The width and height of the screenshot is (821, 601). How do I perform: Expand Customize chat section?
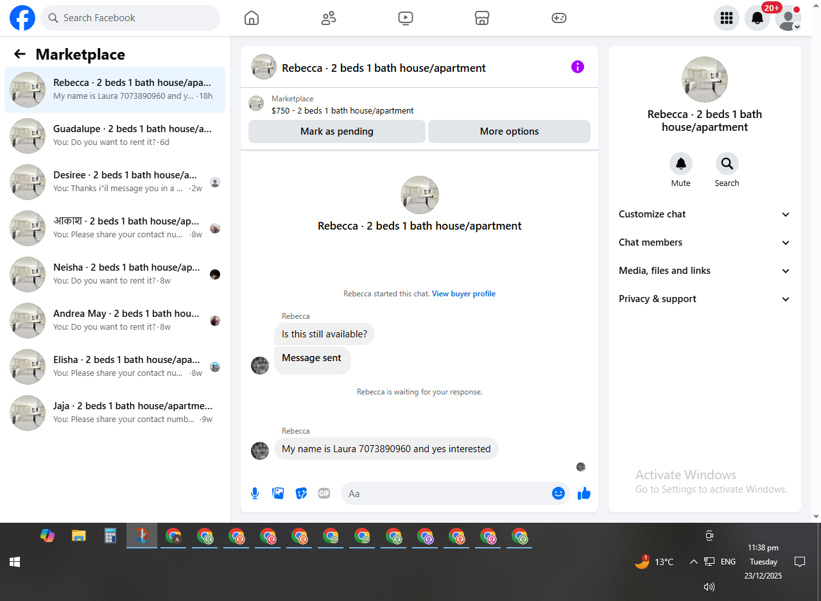click(x=705, y=214)
